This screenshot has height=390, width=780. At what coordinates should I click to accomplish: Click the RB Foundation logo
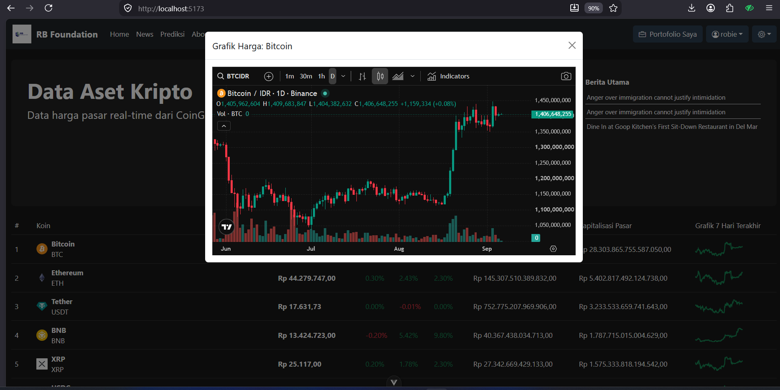pyautogui.click(x=22, y=34)
